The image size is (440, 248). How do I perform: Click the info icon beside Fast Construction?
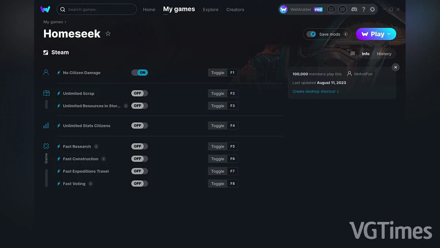pos(103,159)
